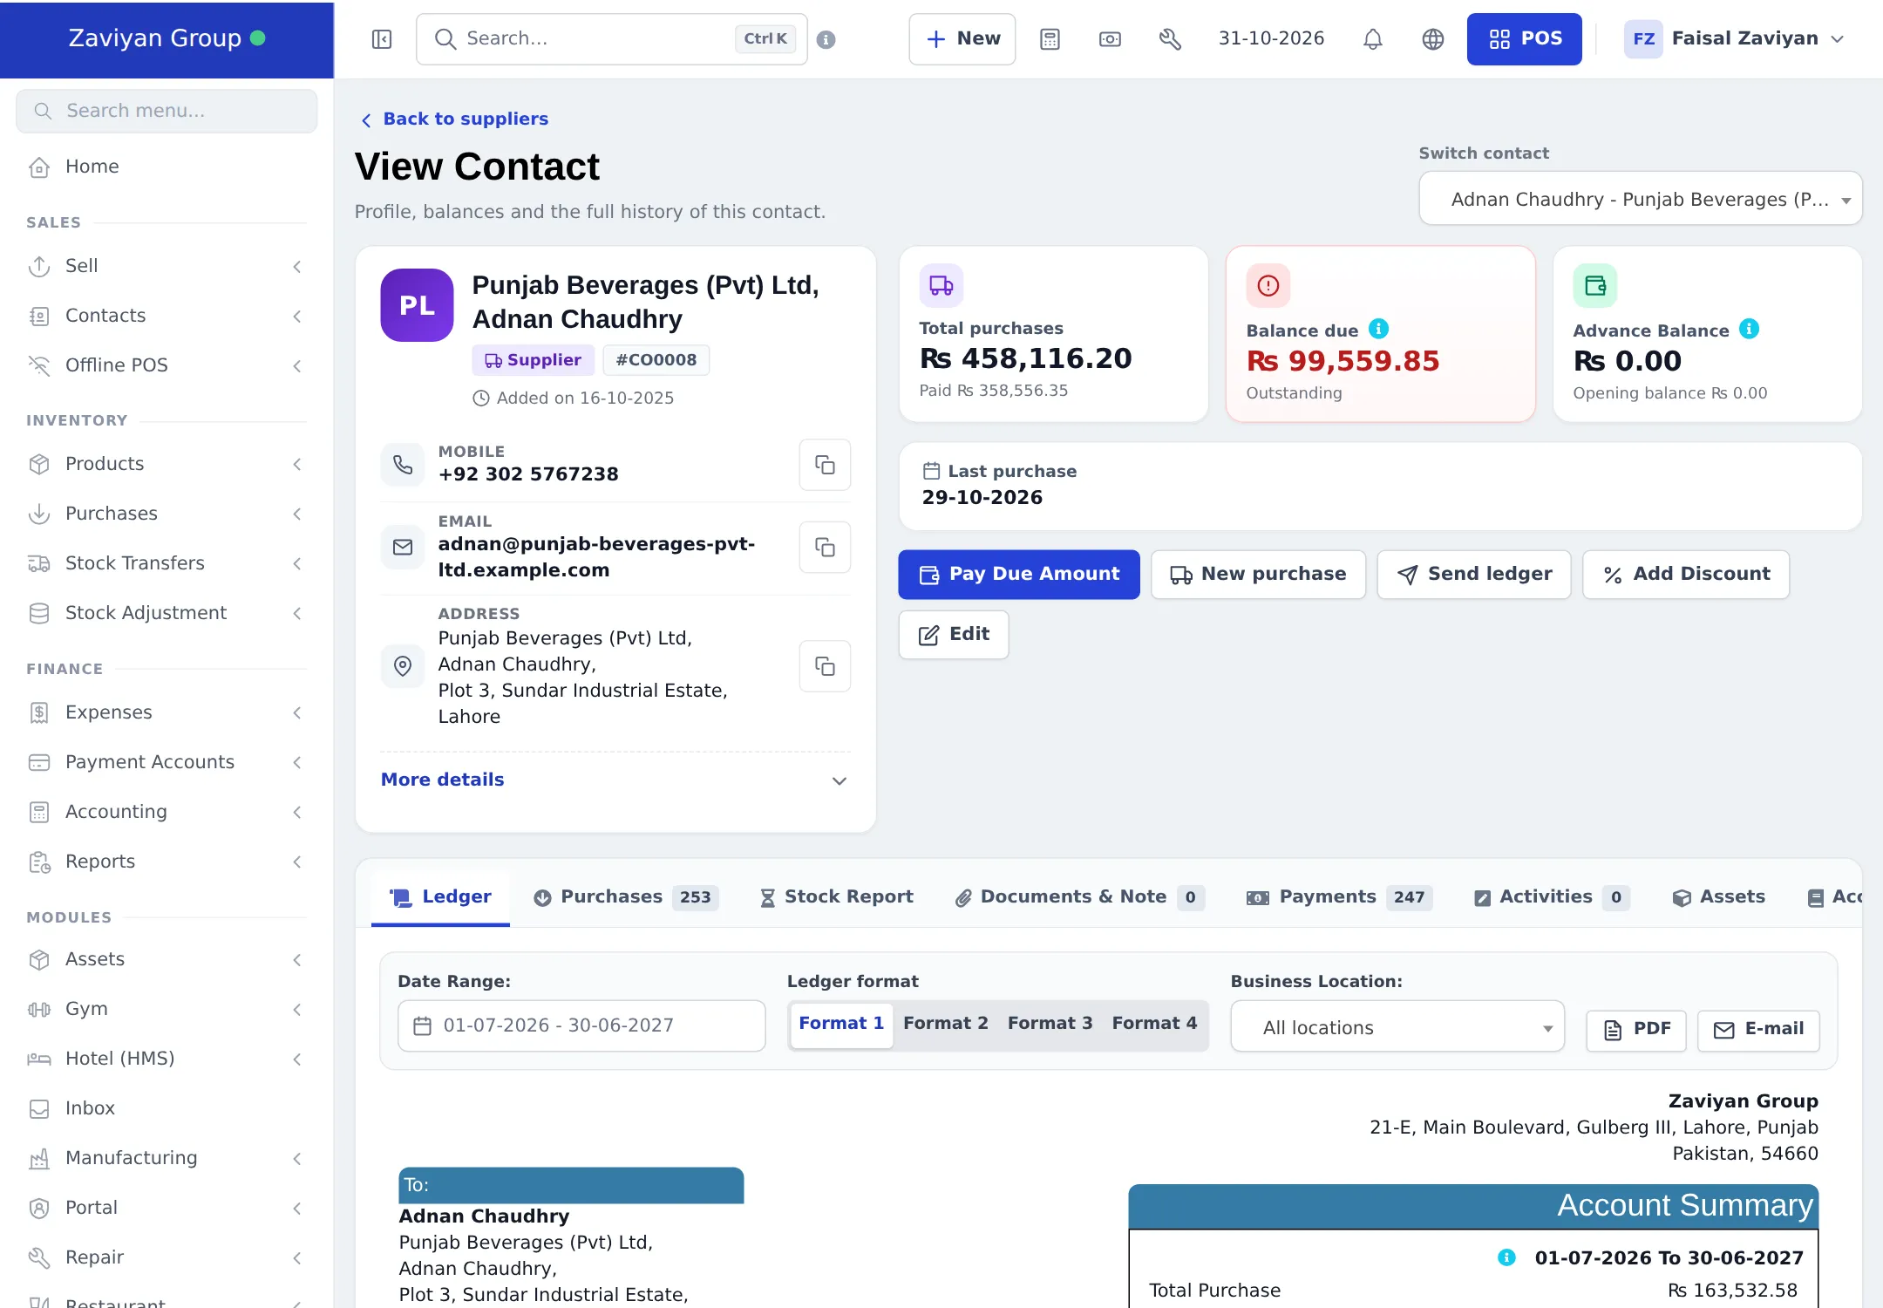The image size is (1883, 1308).
Task: Select ledger Format 3
Action: (x=1050, y=1024)
